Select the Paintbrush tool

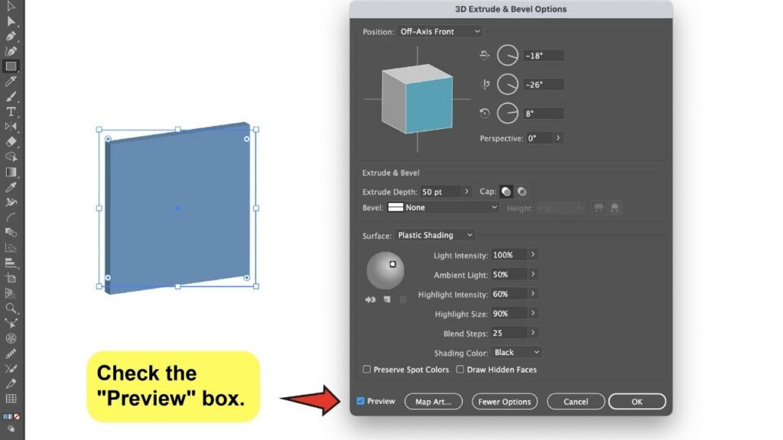pyautogui.click(x=10, y=95)
